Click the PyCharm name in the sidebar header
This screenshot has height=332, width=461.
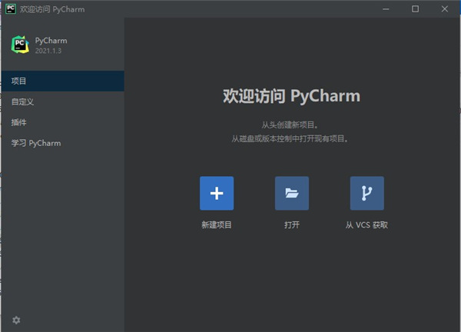click(51, 41)
